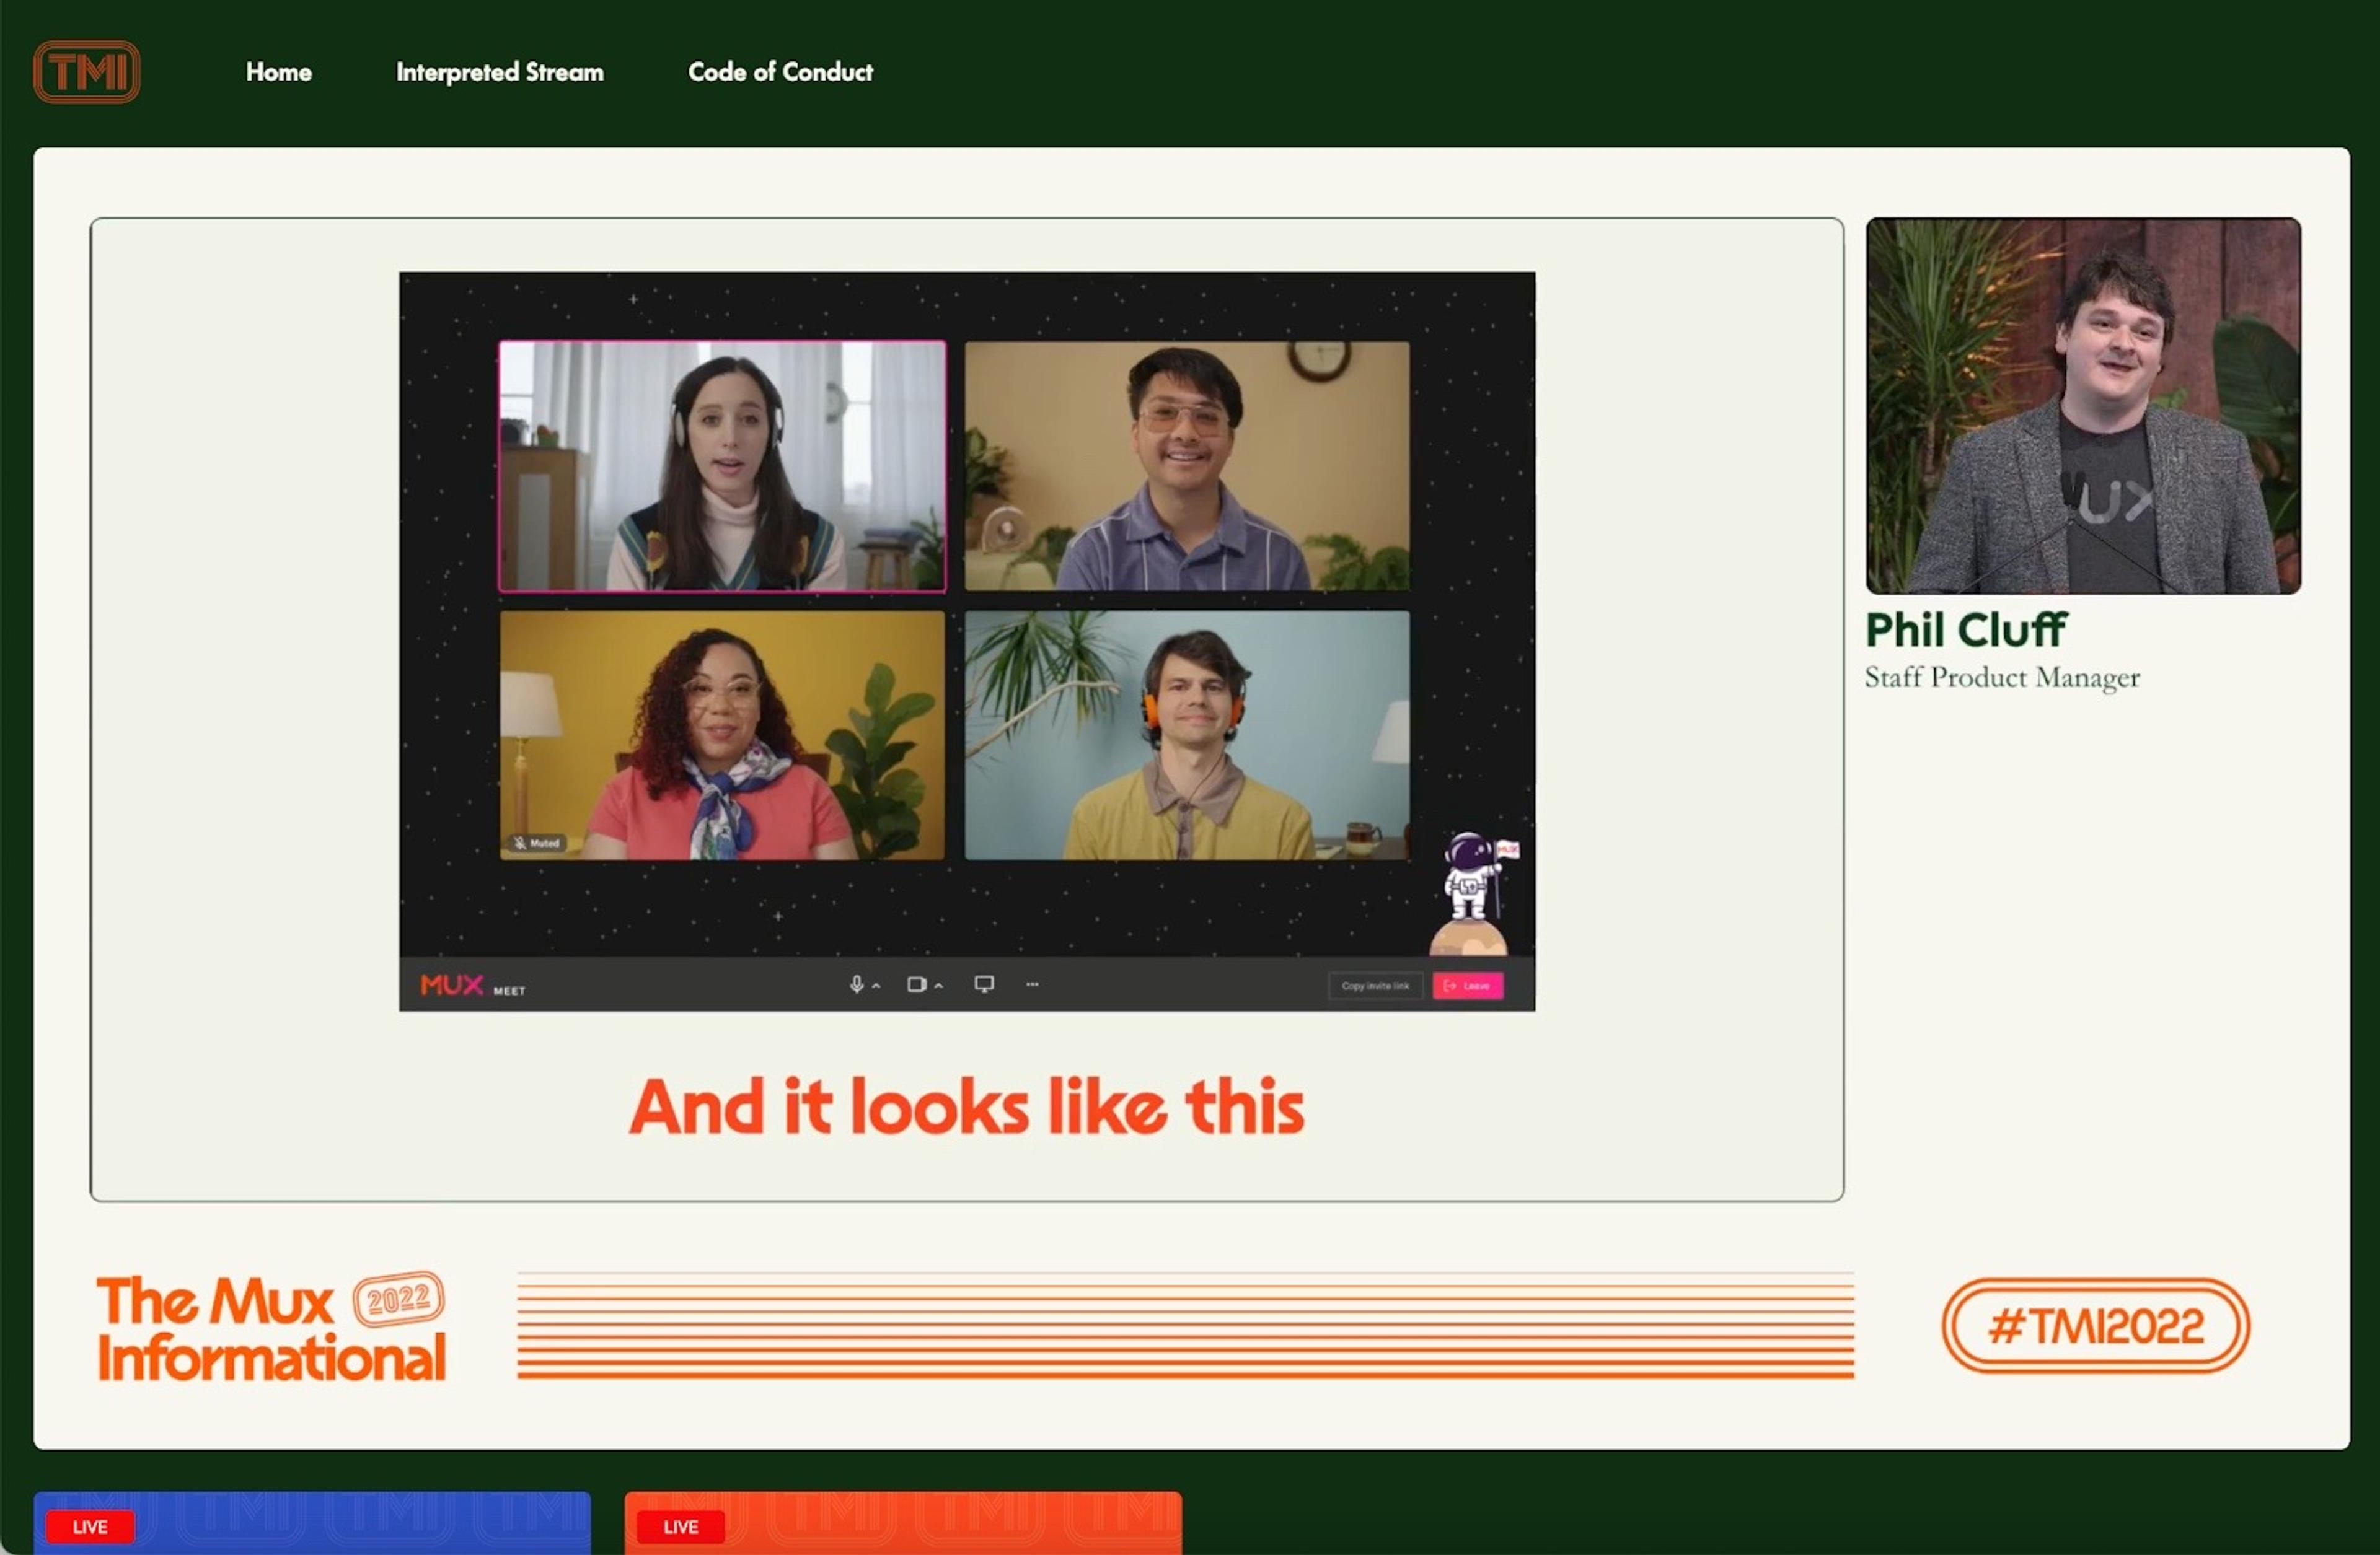Toggle mute for the bottom-left participant
The image size is (2380, 1555).
point(533,842)
